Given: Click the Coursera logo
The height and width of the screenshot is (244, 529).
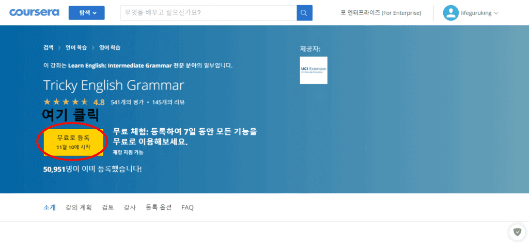Looking at the screenshot, I should [35, 13].
